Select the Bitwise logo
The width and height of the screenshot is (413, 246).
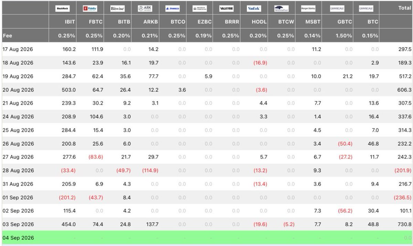[x=118, y=9]
